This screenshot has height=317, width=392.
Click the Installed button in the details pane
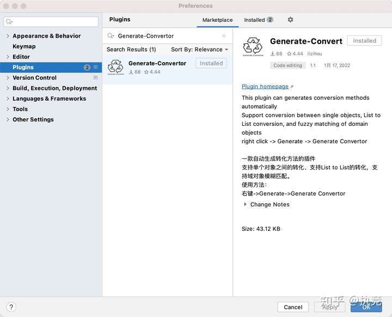364,41
